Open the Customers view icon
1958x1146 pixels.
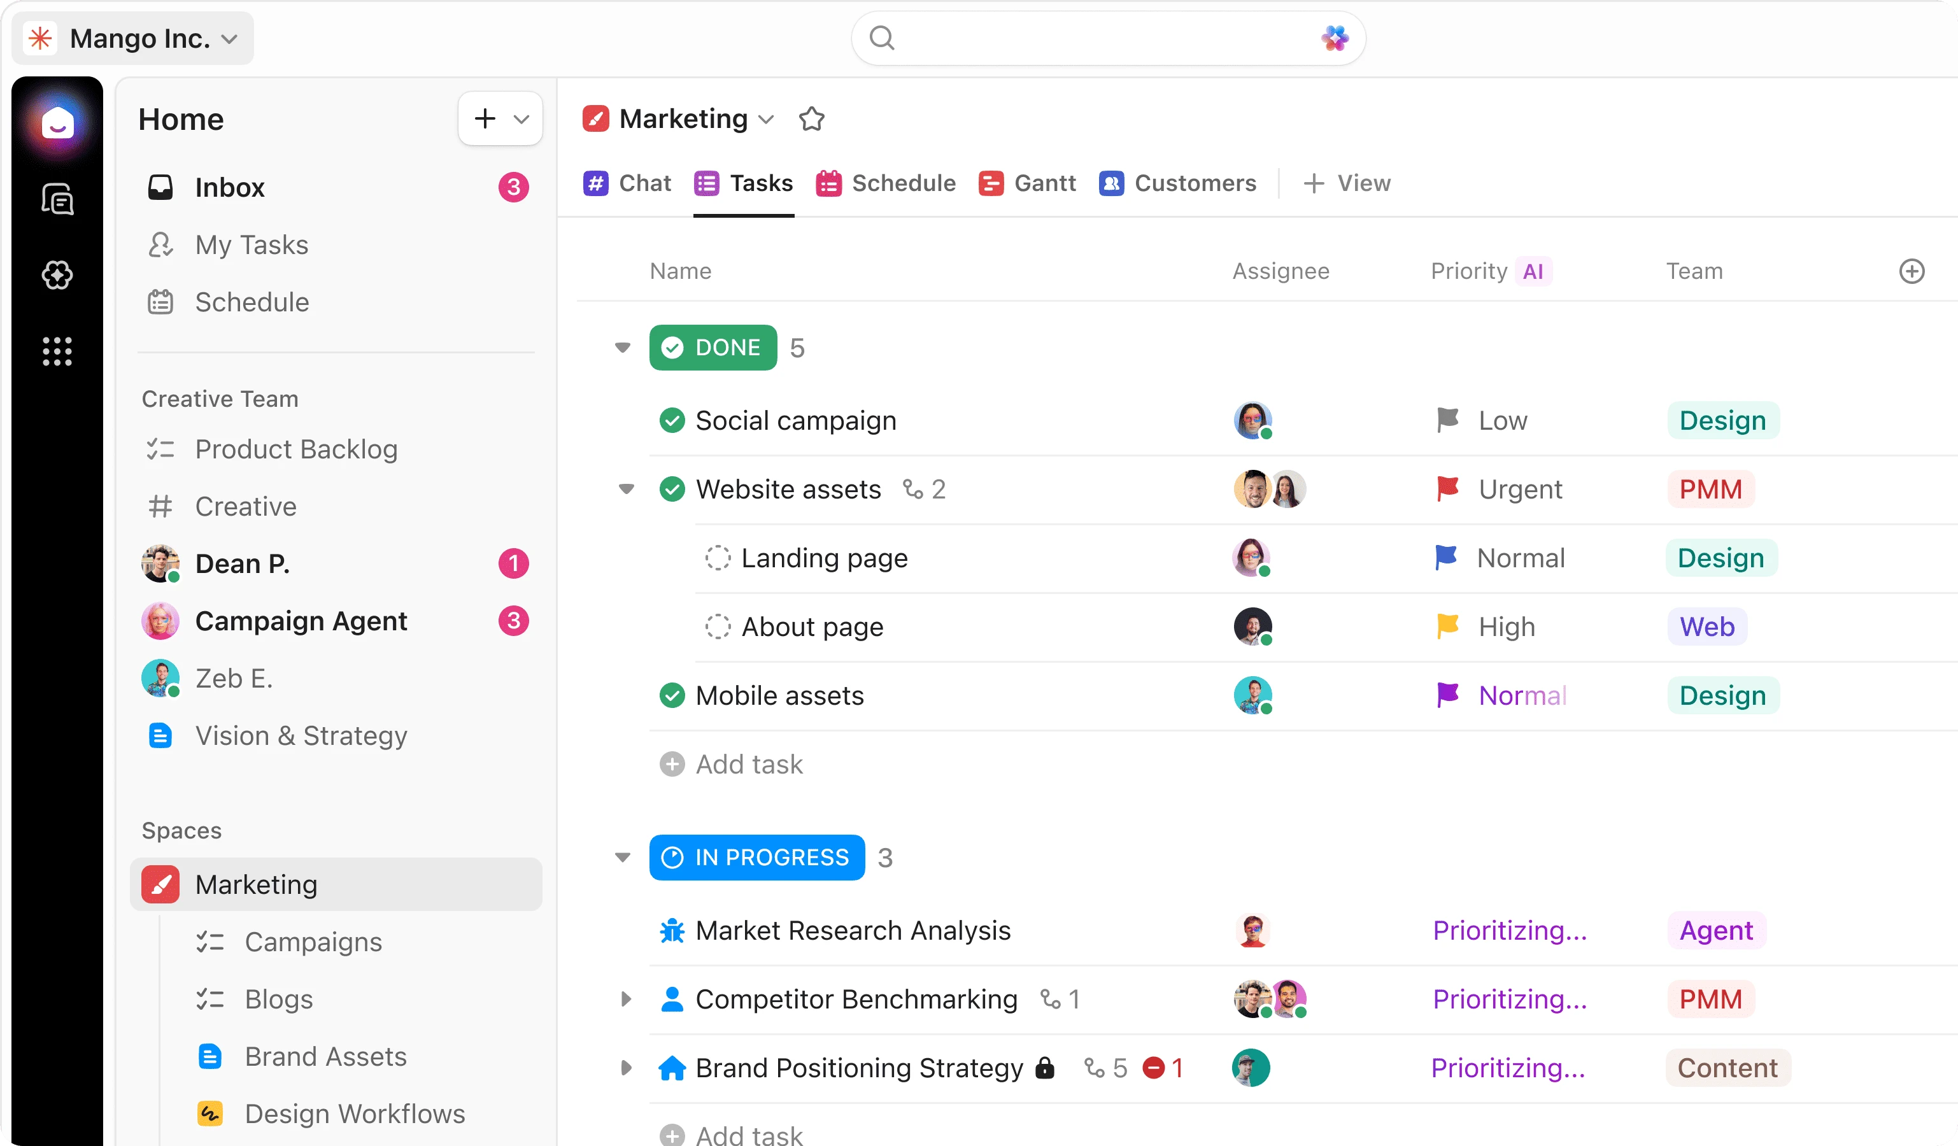(1111, 183)
